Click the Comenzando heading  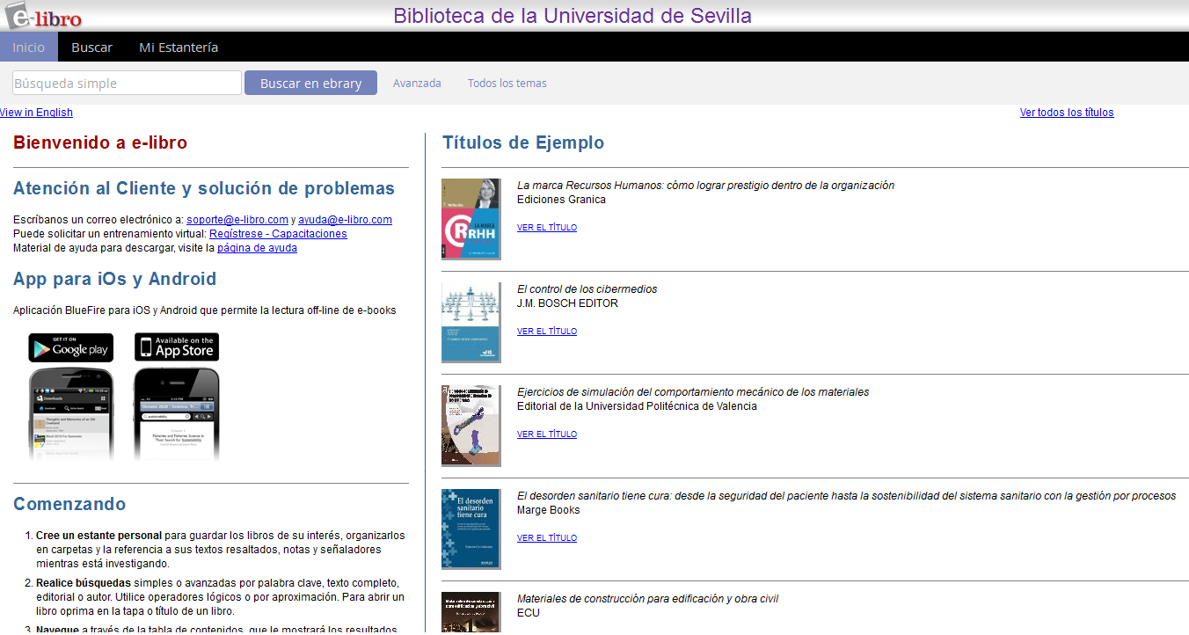coord(69,504)
